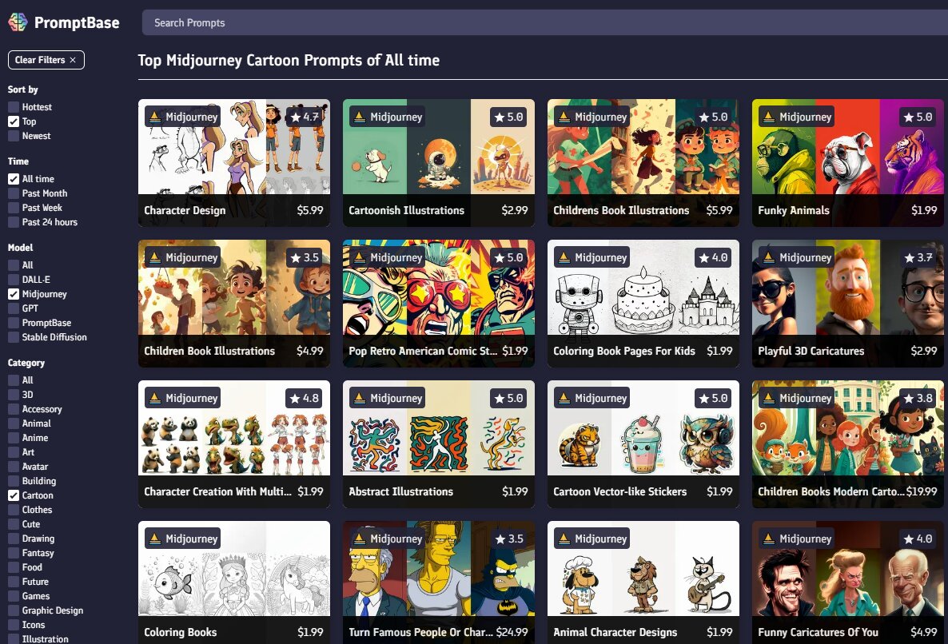
Task: Enable the Graphic Design category filter
Action: 14,610
